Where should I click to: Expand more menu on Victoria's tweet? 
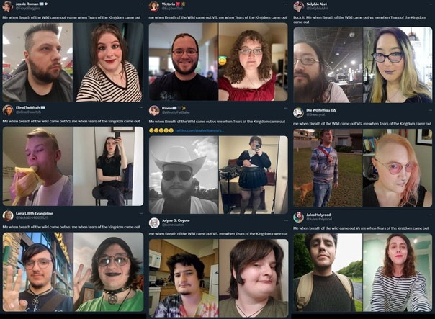coord(285,4)
